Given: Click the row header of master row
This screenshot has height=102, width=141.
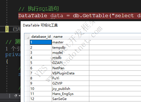Looking at the screenshot, I should (x=27, y=42).
